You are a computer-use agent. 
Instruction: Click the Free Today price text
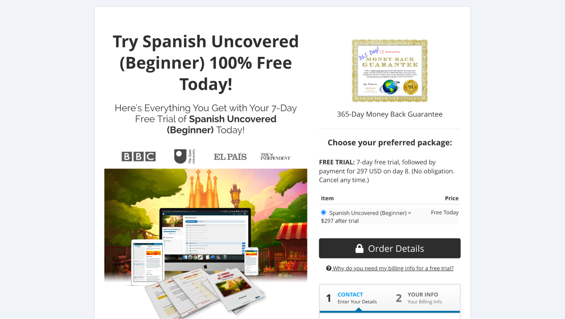pos(445,212)
